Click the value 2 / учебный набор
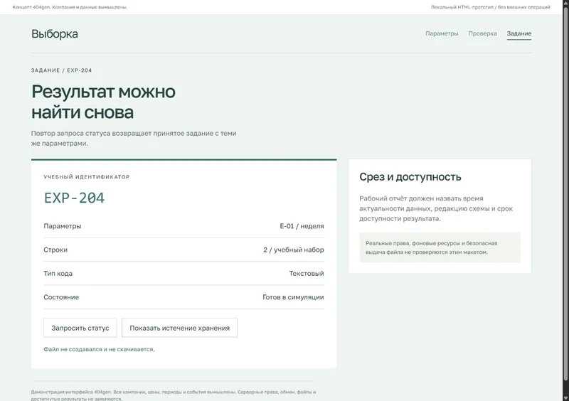This screenshot has width=569, height=401. coord(294,250)
